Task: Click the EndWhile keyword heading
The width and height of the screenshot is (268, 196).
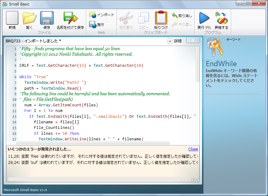Action: point(221,64)
